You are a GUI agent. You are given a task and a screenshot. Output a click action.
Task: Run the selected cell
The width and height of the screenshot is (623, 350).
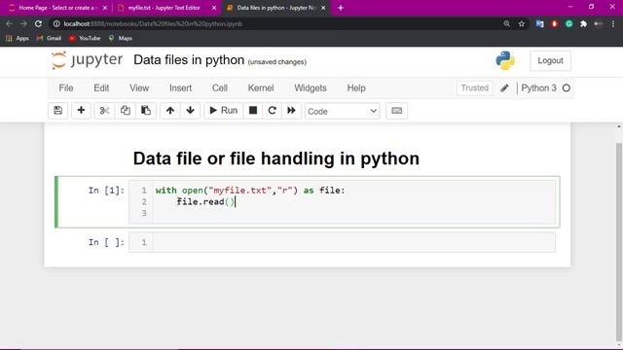click(223, 110)
